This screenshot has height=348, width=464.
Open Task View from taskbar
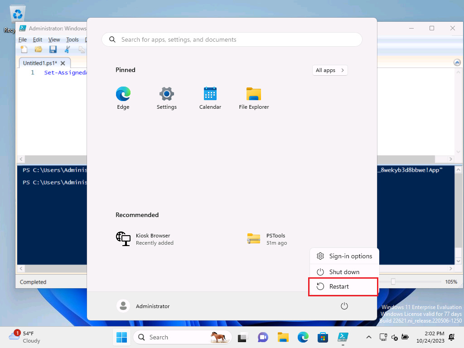(x=243, y=337)
